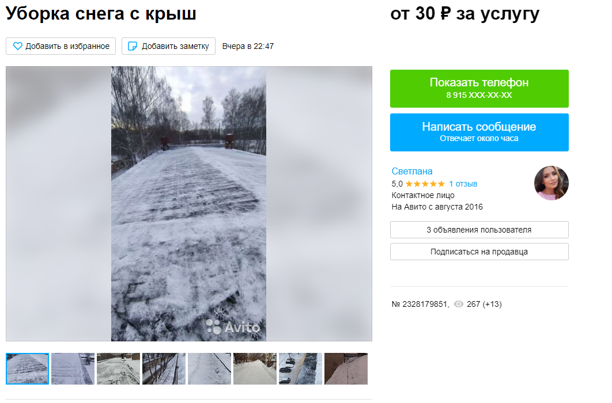Viewport: 612px width, 403px height.
Task: Click the Avito watermark logo on photo
Action: (233, 326)
